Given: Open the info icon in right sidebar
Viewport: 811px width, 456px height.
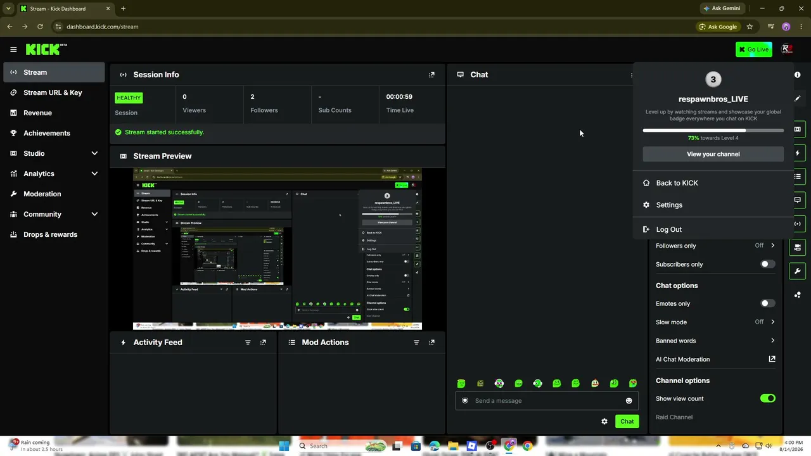Looking at the screenshot, I should (x=797, y=75).
